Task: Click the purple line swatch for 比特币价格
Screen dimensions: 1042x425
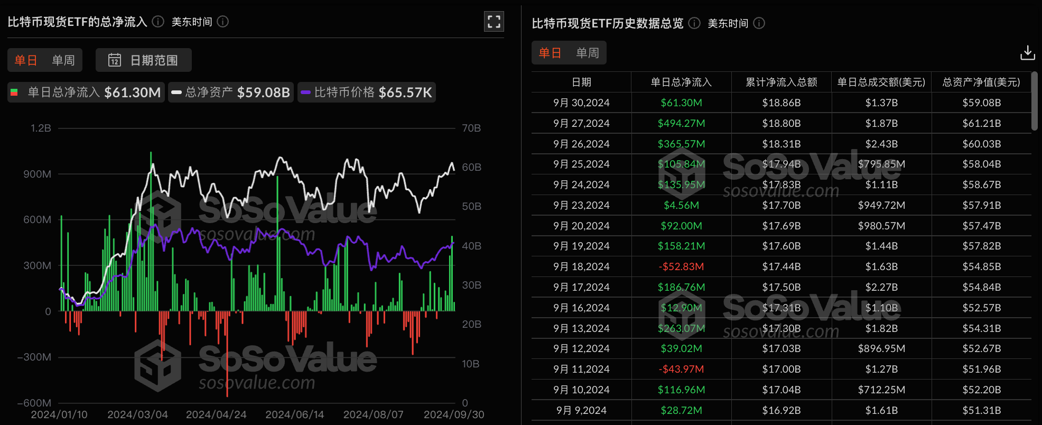Action: click(x=305, y=93)
